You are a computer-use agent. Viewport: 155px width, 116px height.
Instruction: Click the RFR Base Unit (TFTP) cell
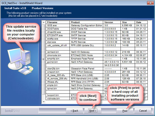[86, 82]
